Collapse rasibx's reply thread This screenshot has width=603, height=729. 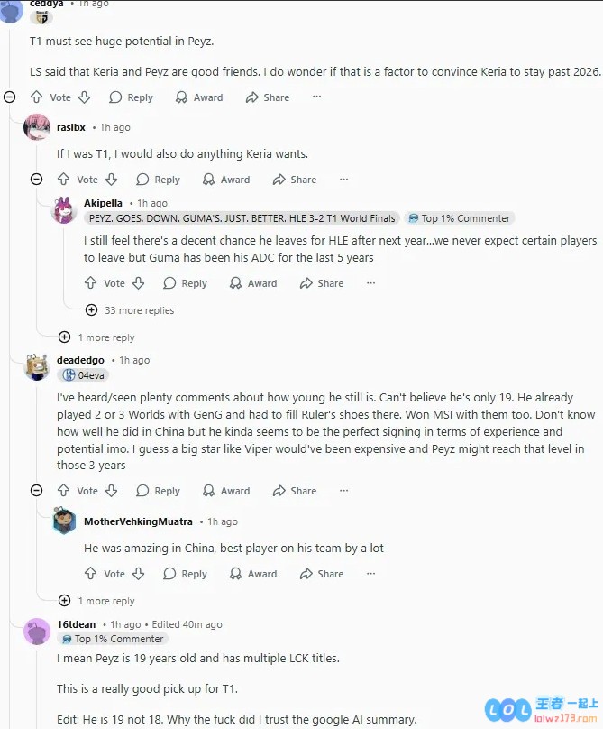[37, 180]
